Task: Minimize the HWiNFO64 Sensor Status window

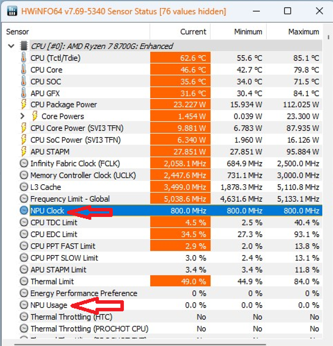Action: (256, 11)
